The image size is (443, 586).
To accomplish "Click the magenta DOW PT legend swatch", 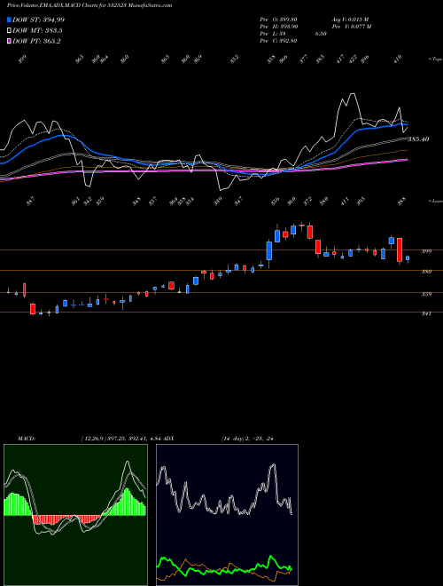I will [x=9, y=42].
